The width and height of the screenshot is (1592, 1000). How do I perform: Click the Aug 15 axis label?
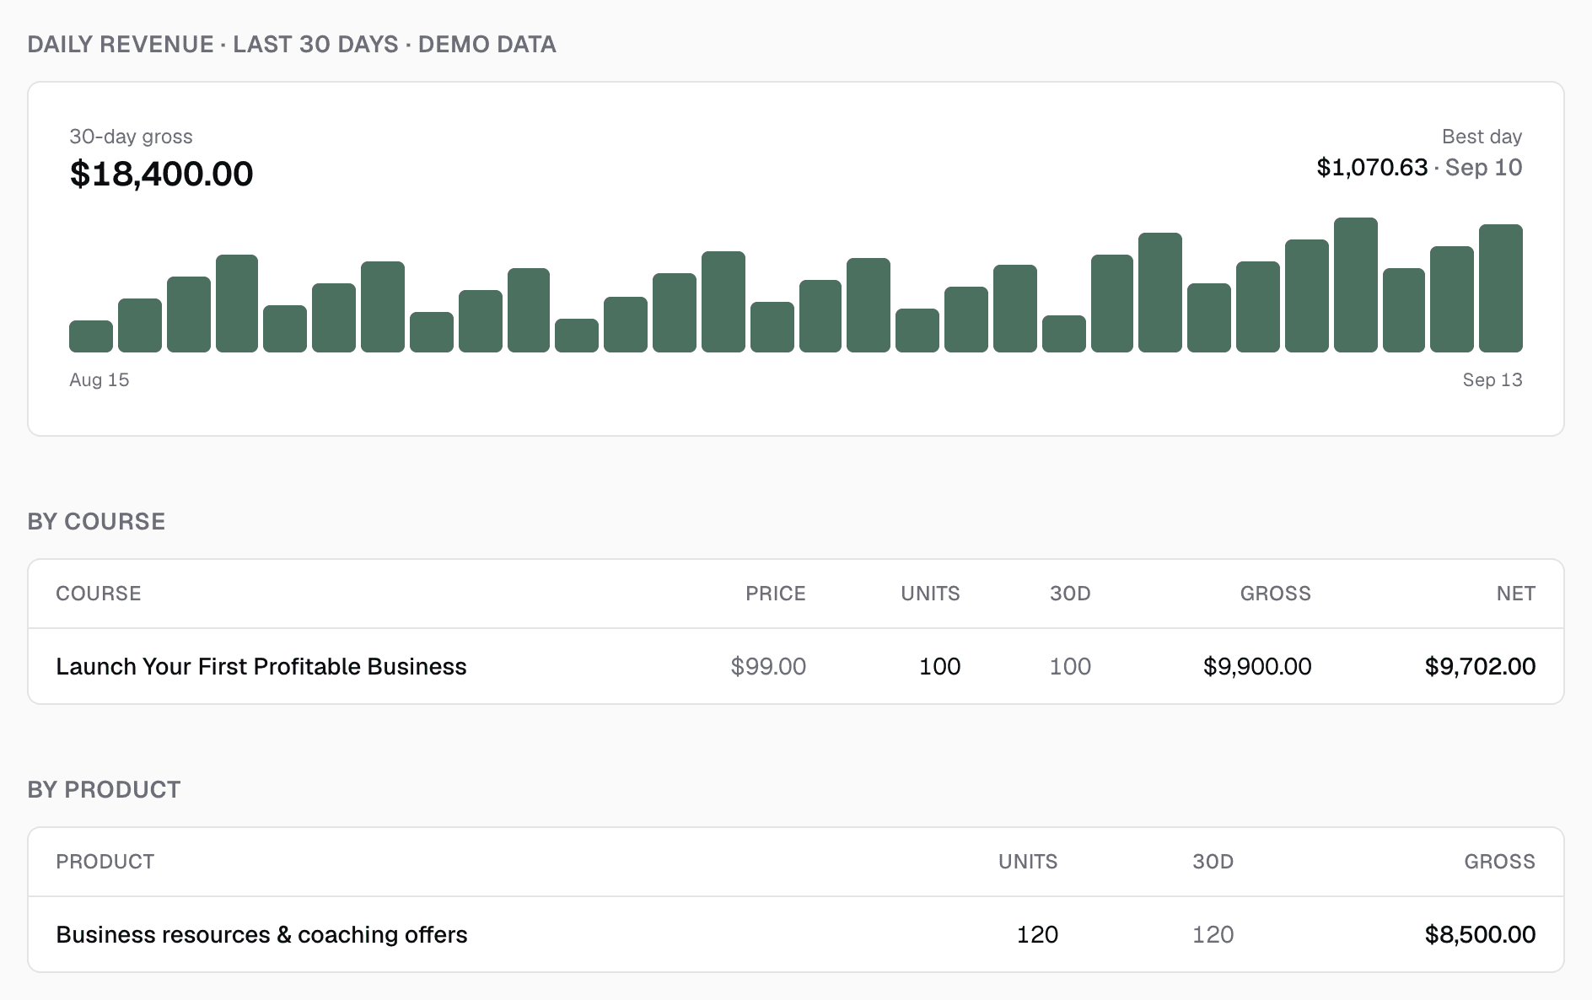(99, 379)
